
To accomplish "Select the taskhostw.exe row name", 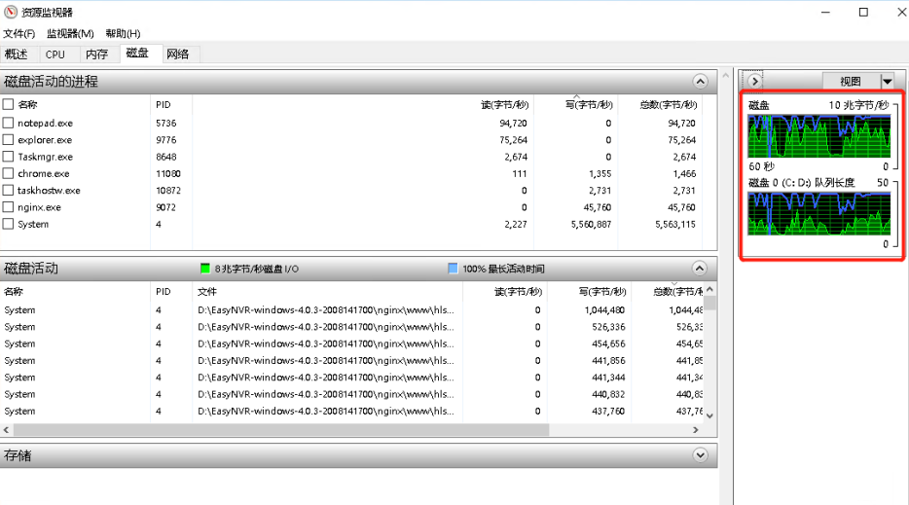I will pyautogui.click(x=49, y=190).
